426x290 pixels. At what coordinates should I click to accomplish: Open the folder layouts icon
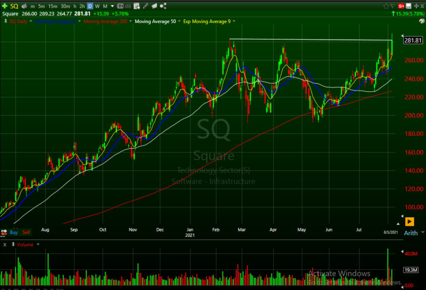pos(154,6)
